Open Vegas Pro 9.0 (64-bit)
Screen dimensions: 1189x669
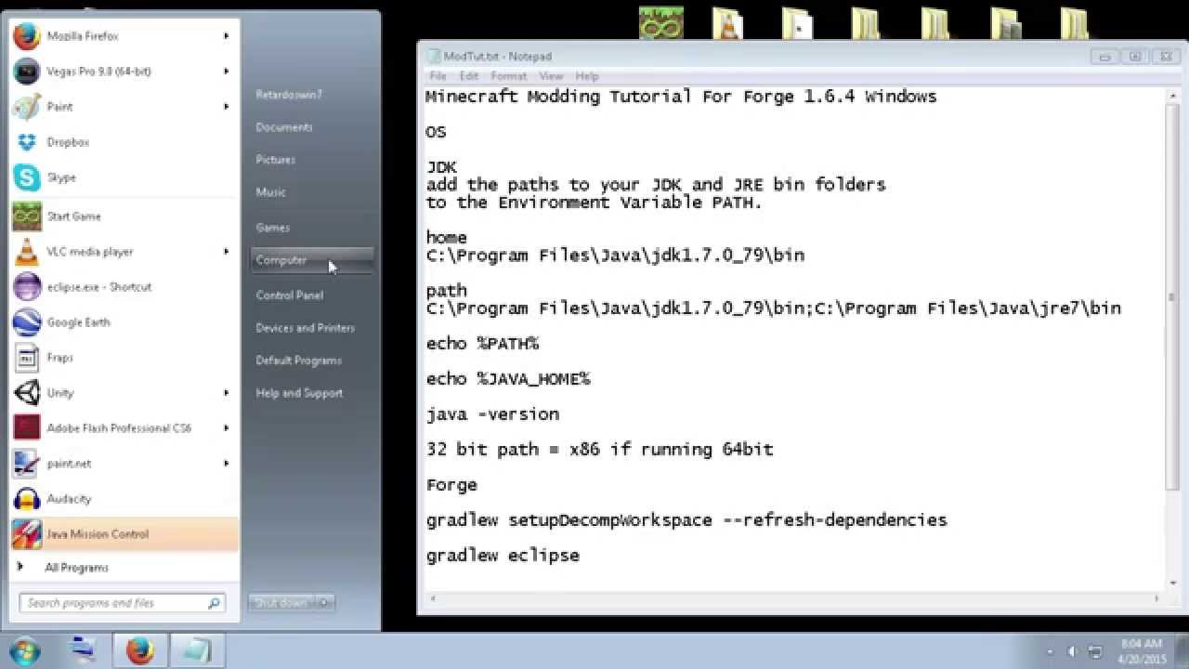point(124,72)
